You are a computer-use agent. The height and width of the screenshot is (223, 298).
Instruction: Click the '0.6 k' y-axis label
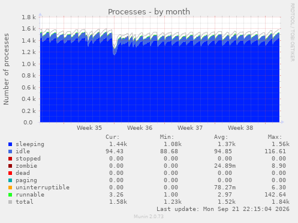pyautogui.click(x=29, y=88)
